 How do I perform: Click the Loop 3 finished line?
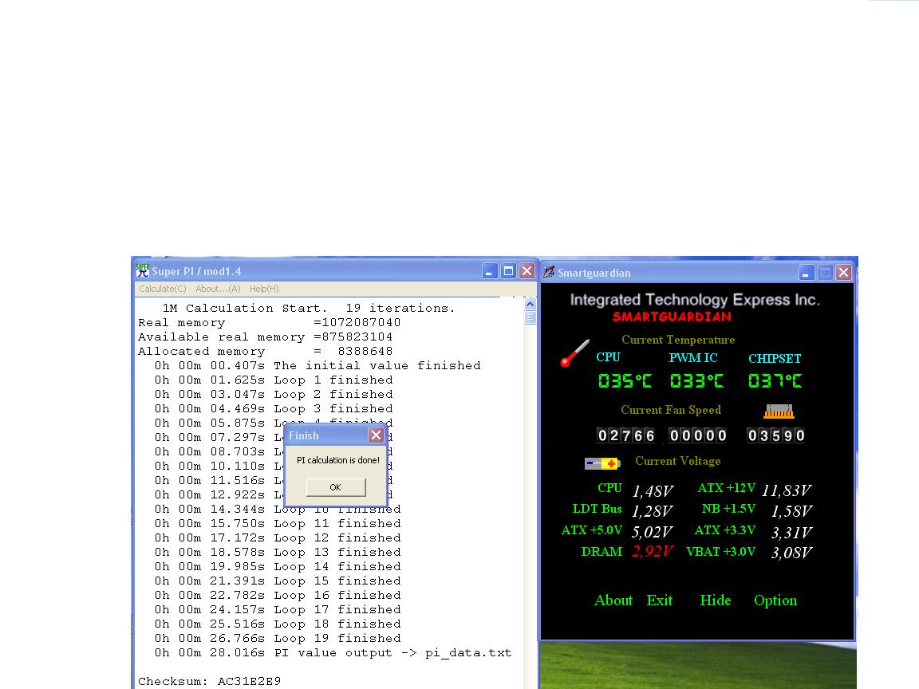coord(274,408)
